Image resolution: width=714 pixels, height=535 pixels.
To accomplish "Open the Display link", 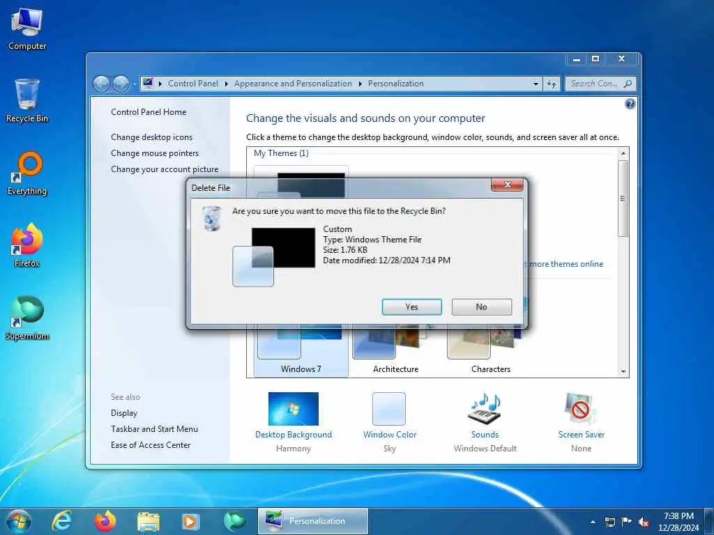I will (x=124, y=412).
